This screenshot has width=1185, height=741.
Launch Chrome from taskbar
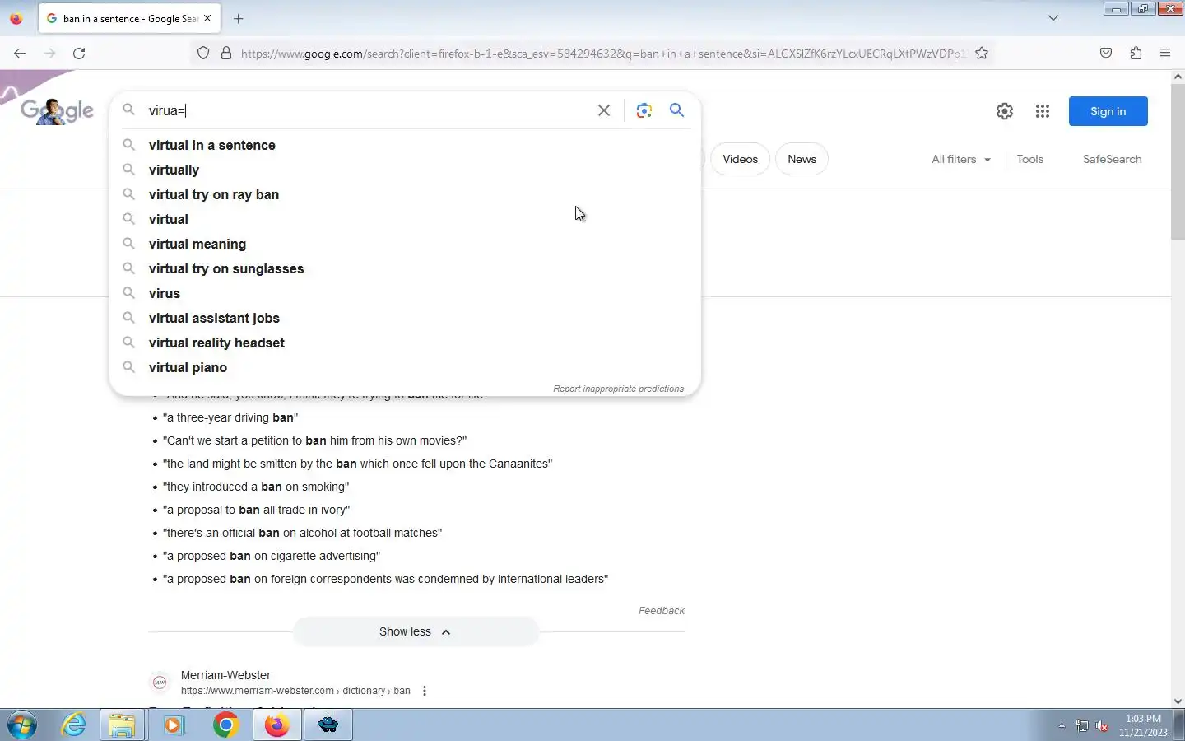(225, 725)
